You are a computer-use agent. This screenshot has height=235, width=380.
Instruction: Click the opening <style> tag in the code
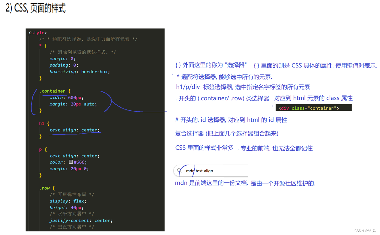38,33
